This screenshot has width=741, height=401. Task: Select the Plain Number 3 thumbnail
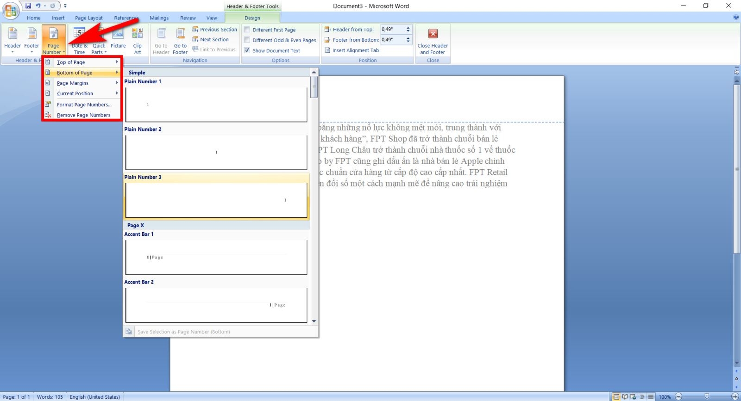pyautogui.click(x=216, y=200)
